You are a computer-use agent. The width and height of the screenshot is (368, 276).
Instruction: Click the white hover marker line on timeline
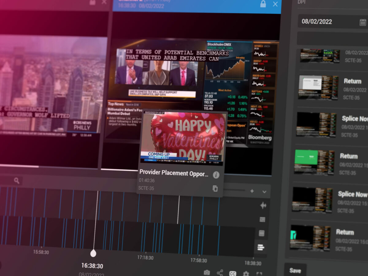coord(178,210)
